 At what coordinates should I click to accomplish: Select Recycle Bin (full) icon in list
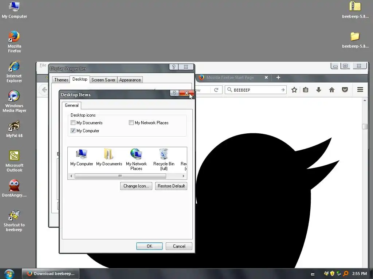point(164,159)
